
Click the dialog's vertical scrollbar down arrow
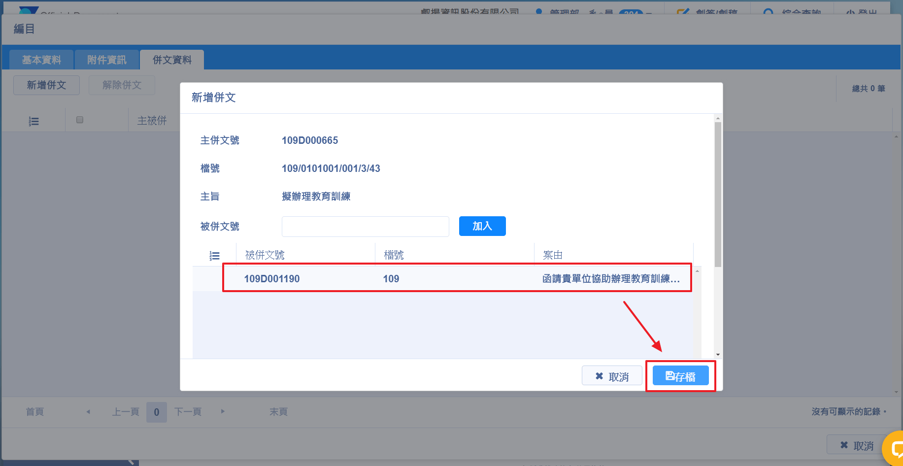pyautogui.click(x=718, y=355)
